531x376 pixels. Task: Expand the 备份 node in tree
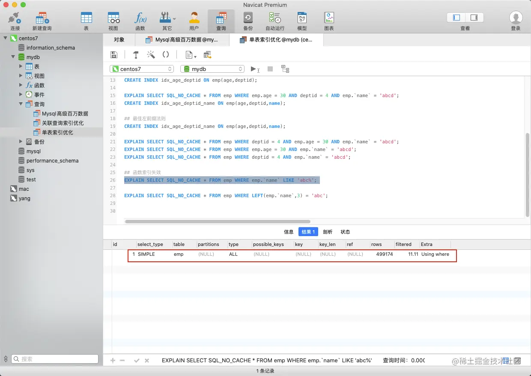point(21,142)
